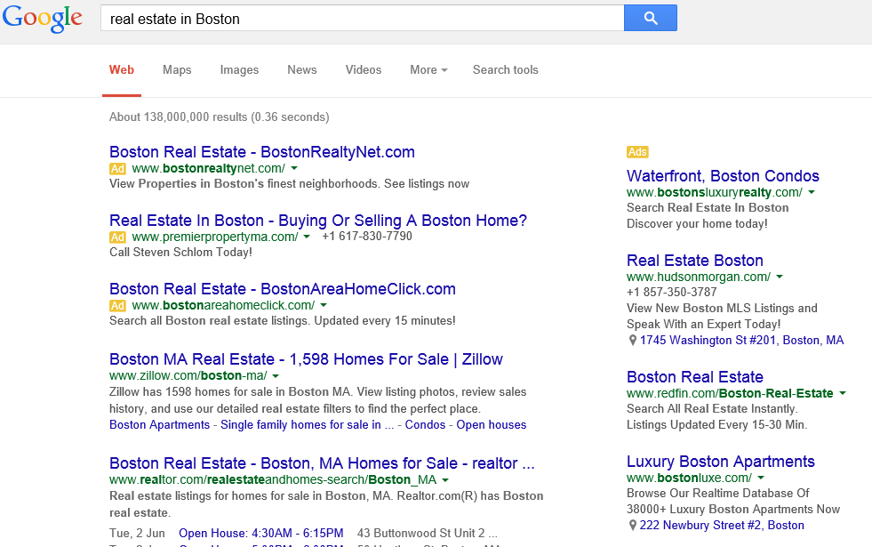
Task: Click the www.bostonsluxuryrealty.com/ URL text
Action: 715,192
